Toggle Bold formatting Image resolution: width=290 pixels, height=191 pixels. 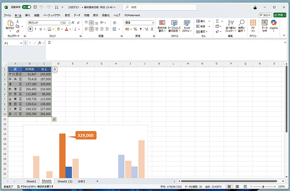(30, 29)
